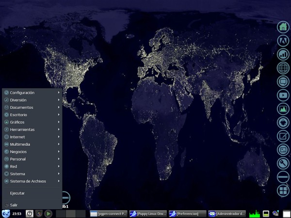Launch the globe web browser dock icon
This screenshot has height=218, width=291.
click(283, 68)
